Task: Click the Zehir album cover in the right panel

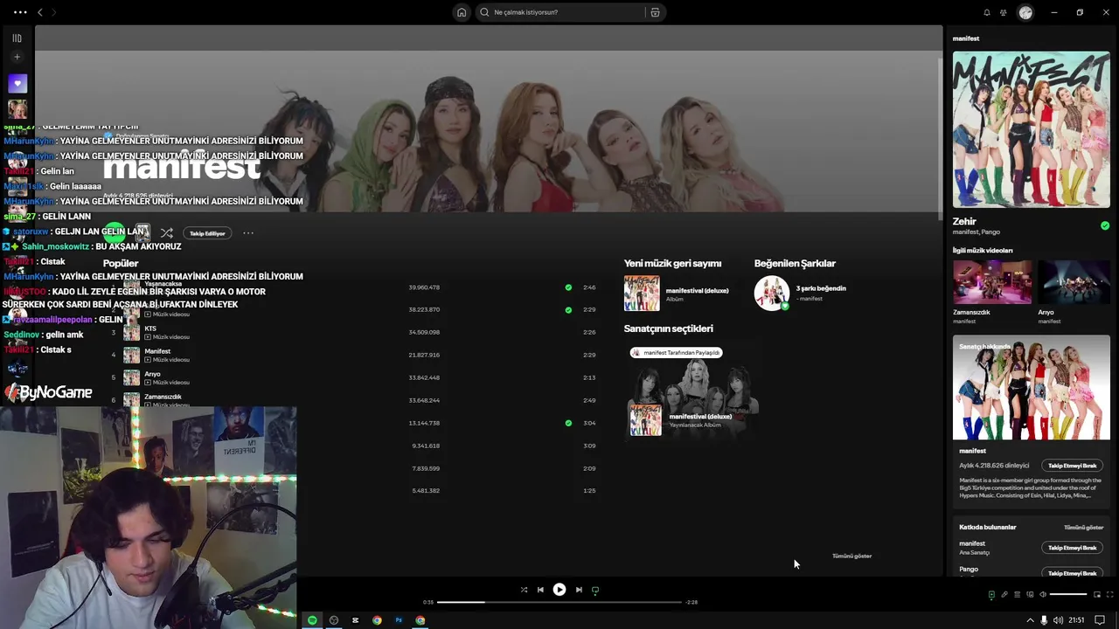Action: [1032, 129]
